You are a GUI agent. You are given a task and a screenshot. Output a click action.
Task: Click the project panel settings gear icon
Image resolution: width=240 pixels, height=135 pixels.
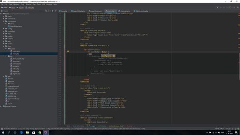point(52,11)
